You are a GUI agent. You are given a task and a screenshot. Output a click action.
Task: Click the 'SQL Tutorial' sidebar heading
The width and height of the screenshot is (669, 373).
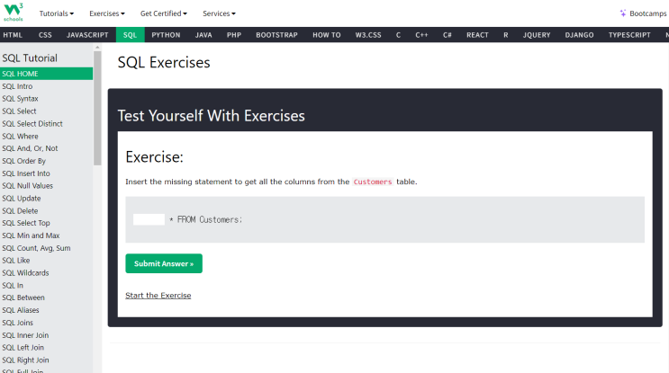pyautogui.click(x=30, y=58)
